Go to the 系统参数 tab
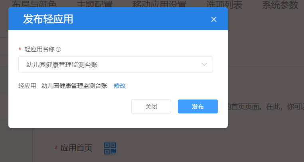304x162 pixels. click(x=280, y=4)
